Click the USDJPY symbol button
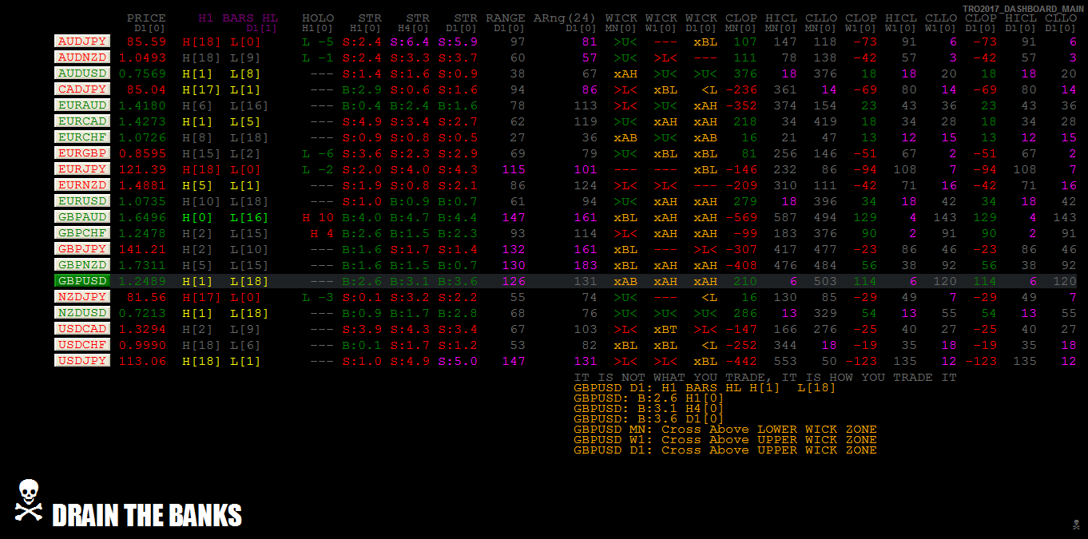 [81, 360]
